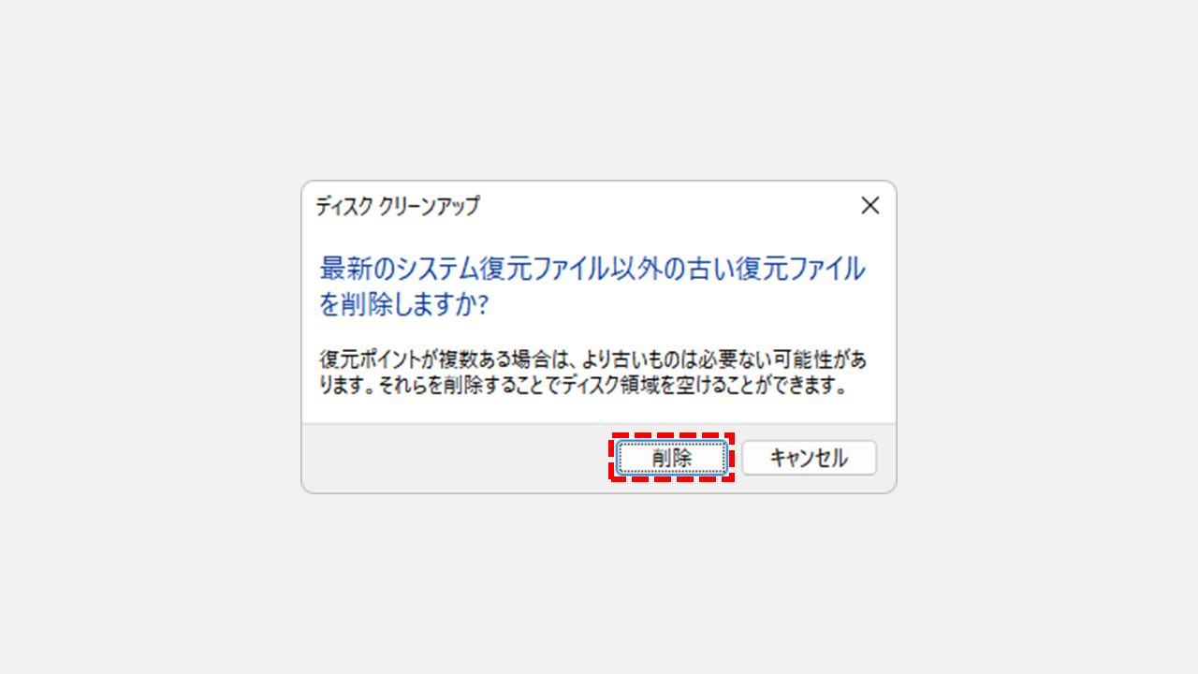
Task: Click the ディスク クリーンアップ title bar text
Action: click(398, 206)
